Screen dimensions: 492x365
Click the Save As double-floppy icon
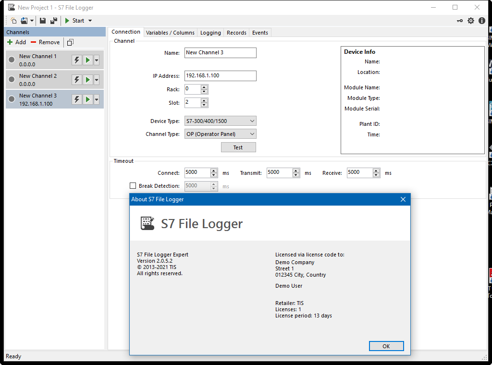pyautogui.click(x=54, y=21)
